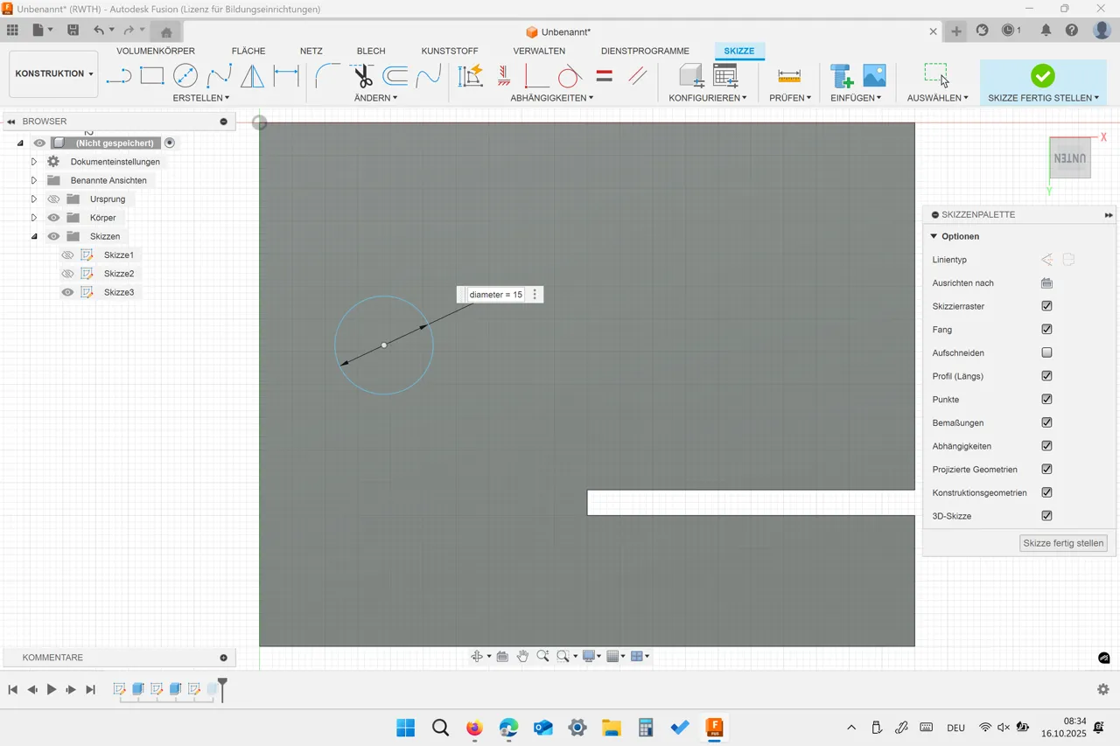Select the Fillet tool
Image resolution: width=1120 pixels, height=746 pixels.
click(327, 76)
